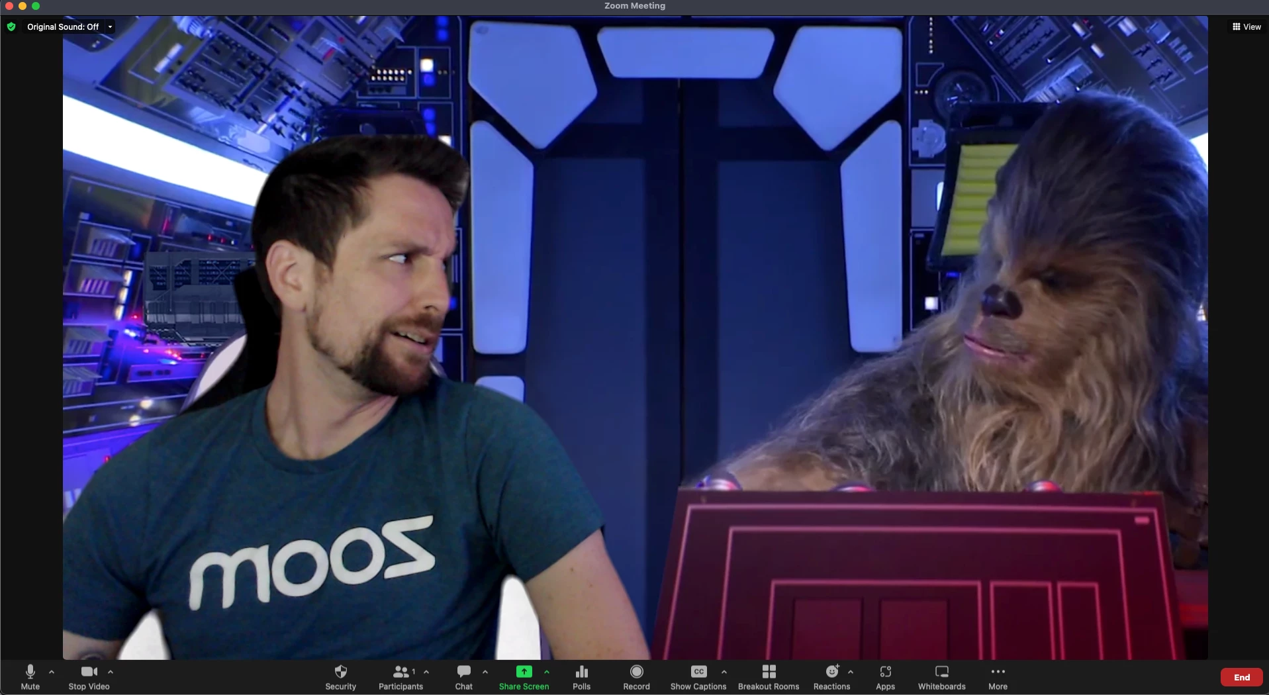Expand audio options arrow beside Mute
1269x695 pixels.
(x=52, y=672)
